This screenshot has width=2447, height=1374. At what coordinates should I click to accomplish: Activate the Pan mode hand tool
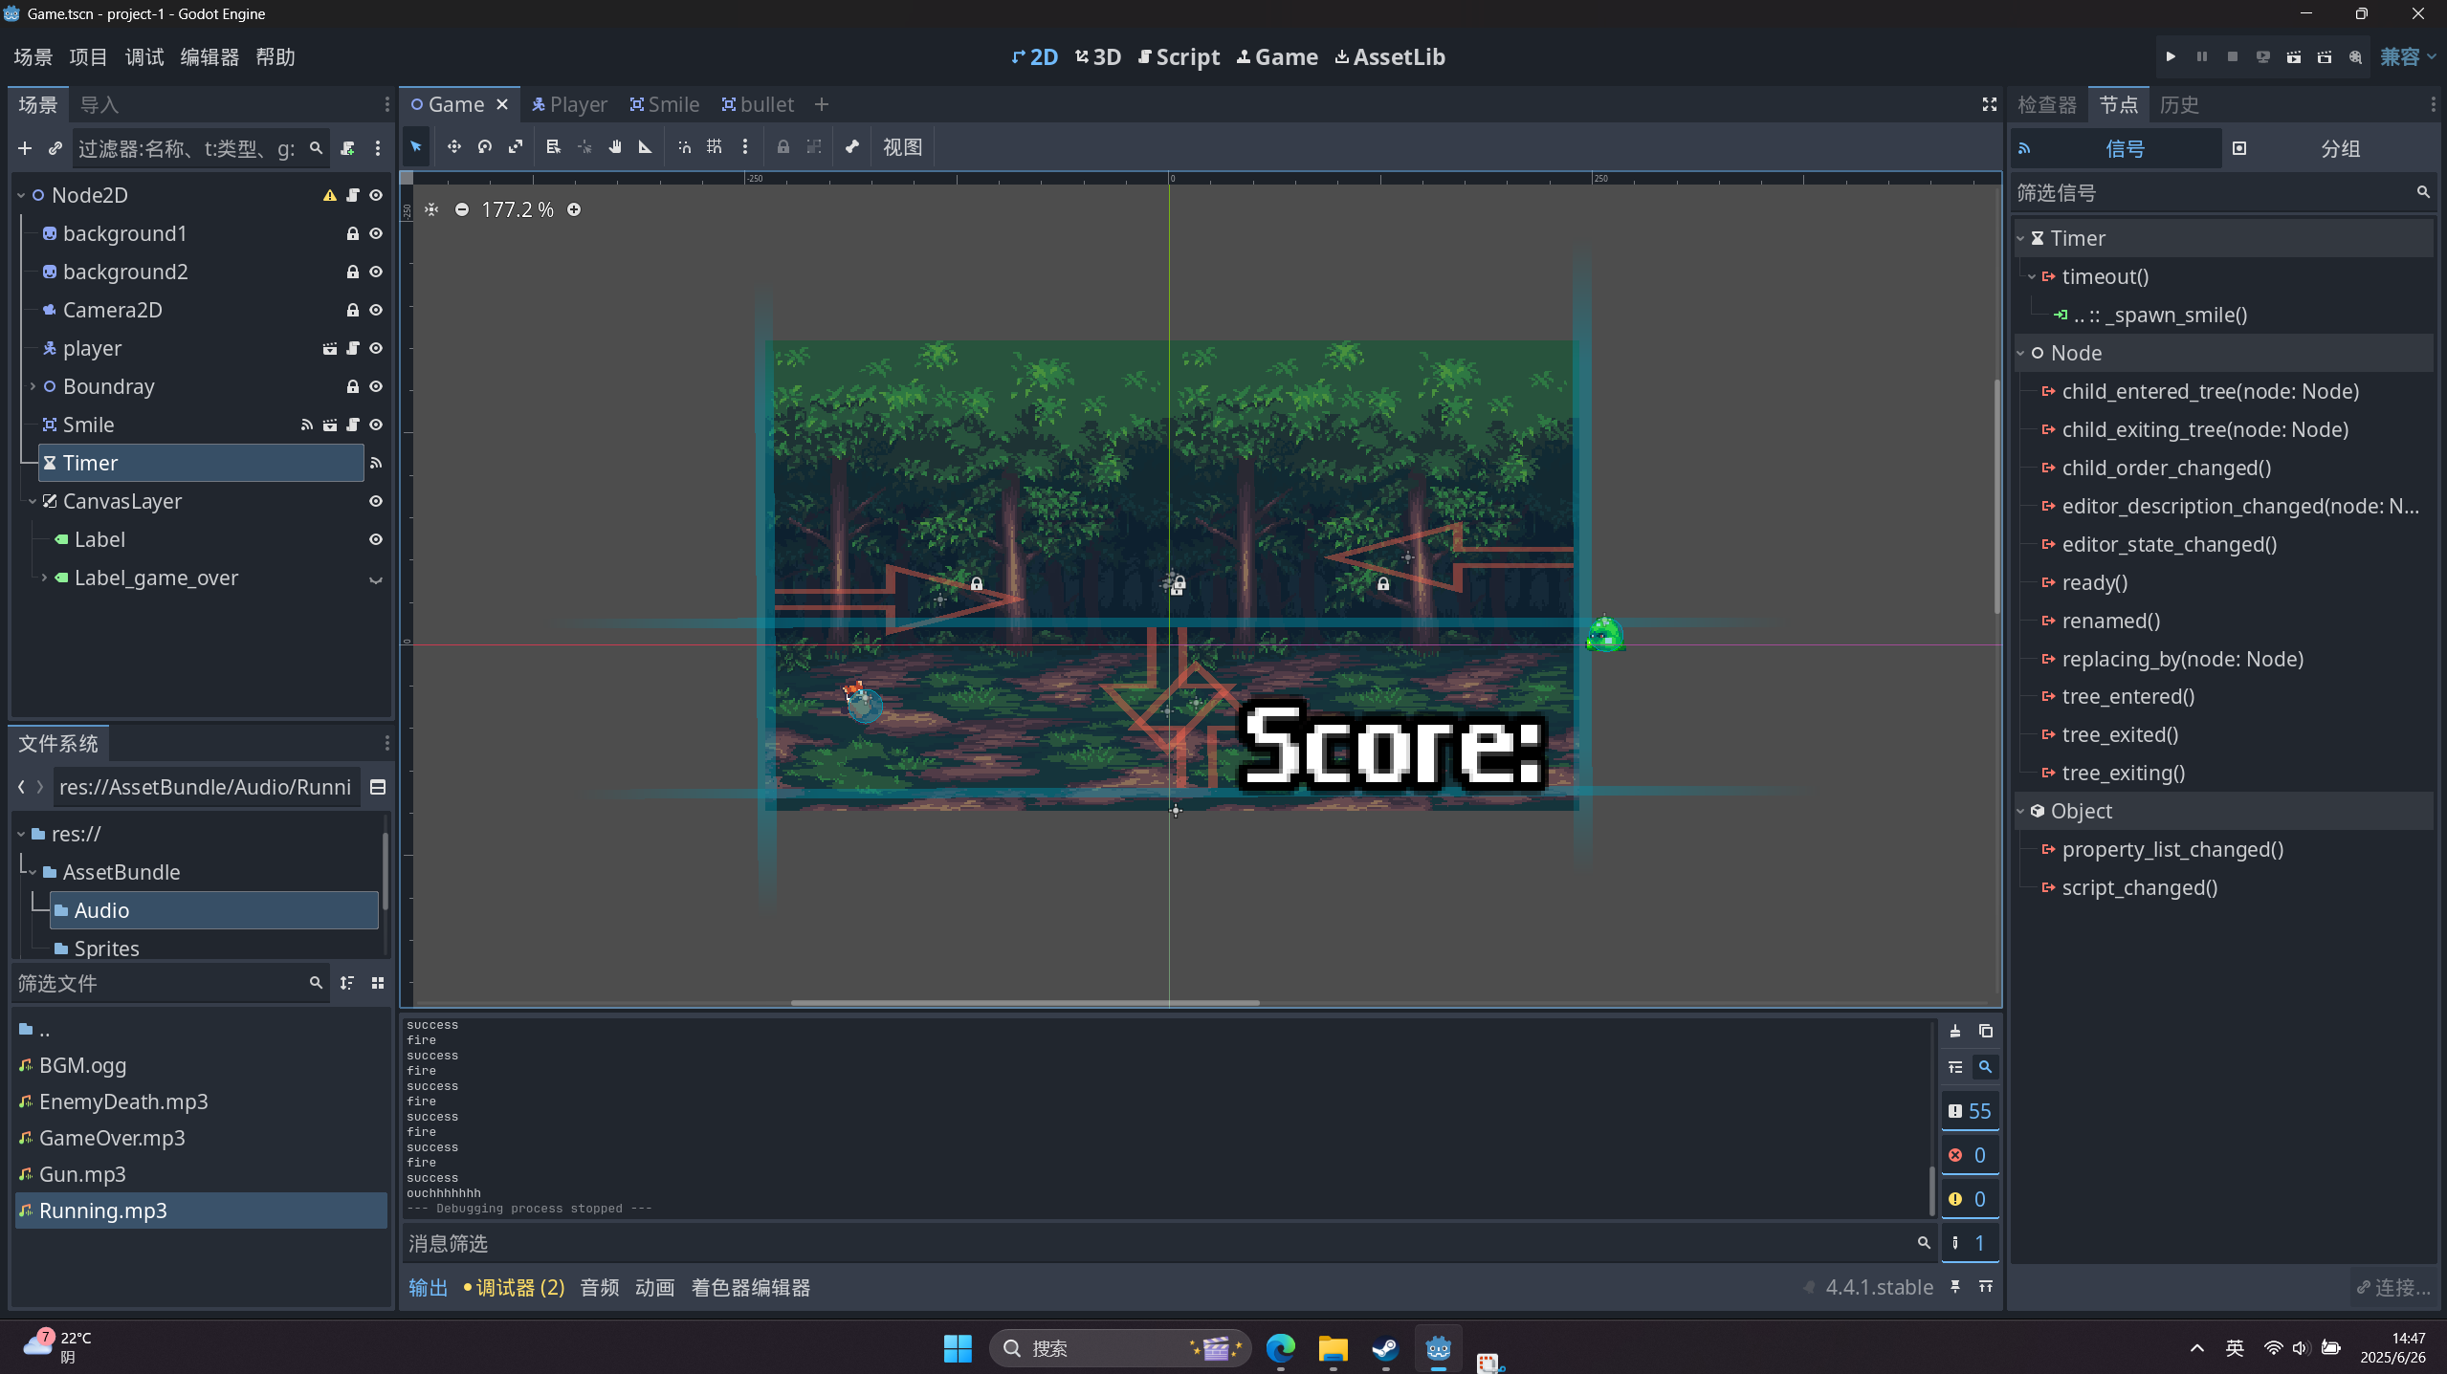click(x=615, y=147)
